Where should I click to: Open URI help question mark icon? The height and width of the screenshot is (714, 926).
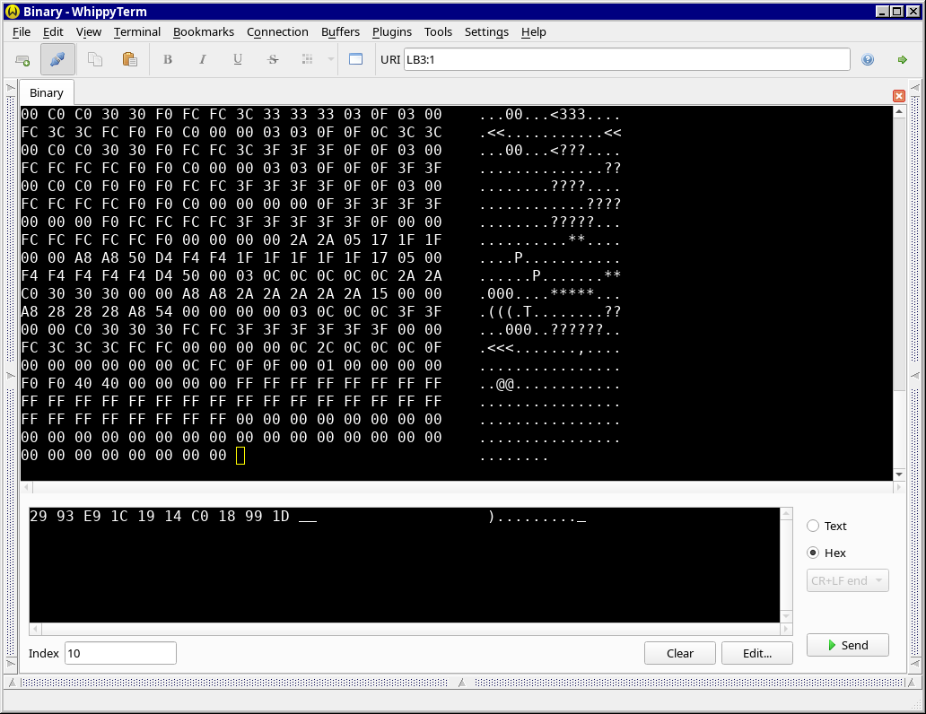[868, 60]
